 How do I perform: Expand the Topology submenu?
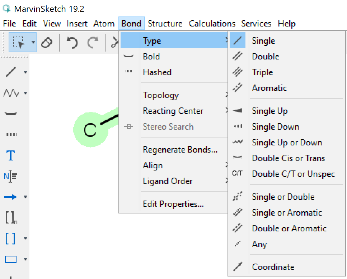[x=160, y=95]
